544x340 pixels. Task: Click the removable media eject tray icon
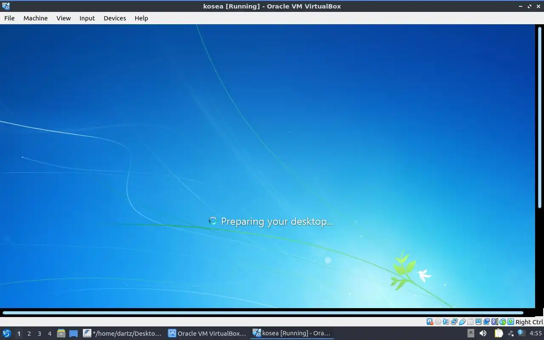pos(470,333)
